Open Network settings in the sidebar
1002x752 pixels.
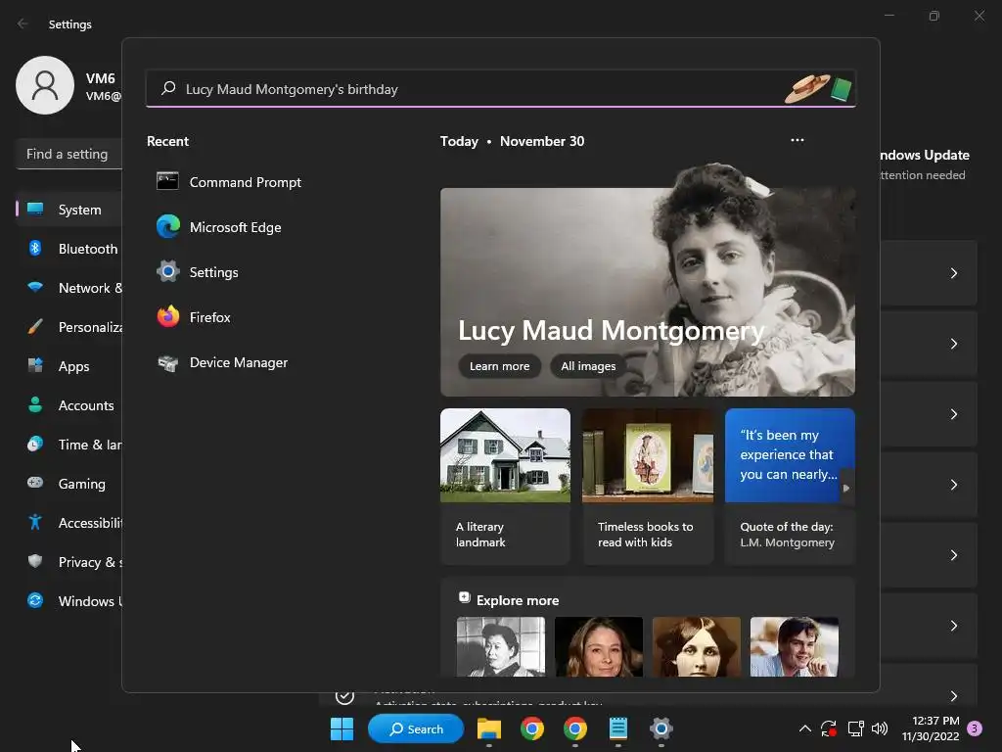69,288
